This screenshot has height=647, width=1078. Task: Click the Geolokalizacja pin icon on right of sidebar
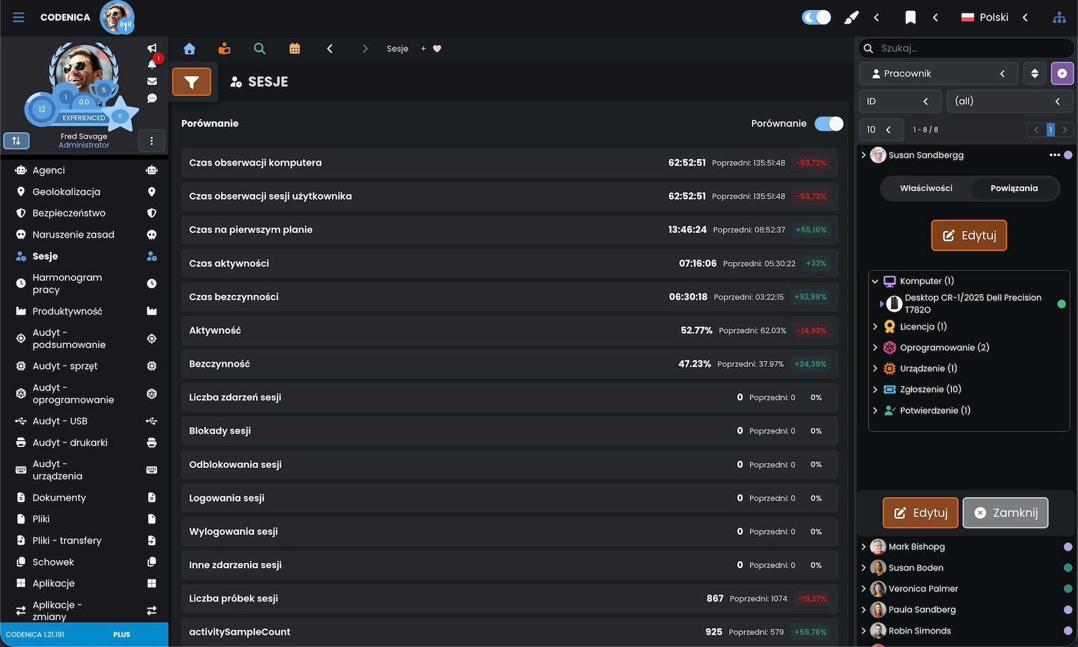(152, 192)
